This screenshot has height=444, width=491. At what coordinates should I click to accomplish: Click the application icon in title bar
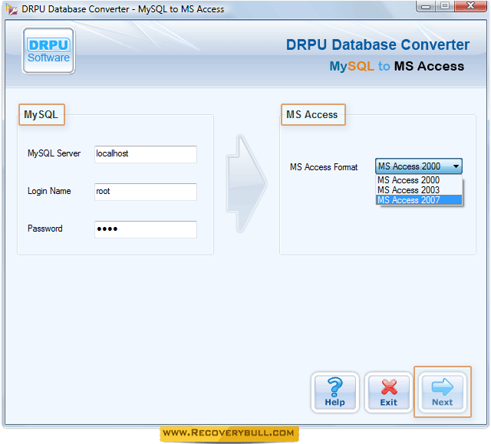coord(12,9)
